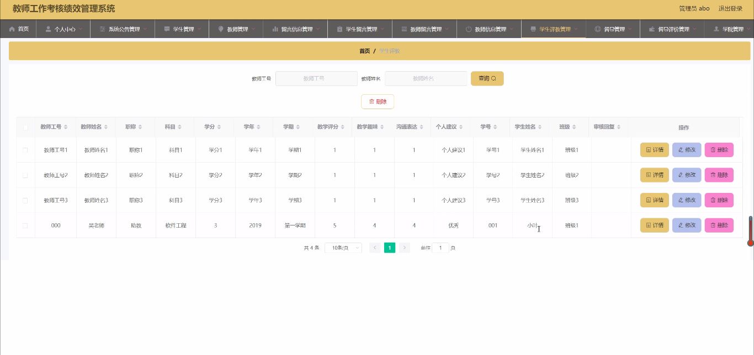The width and height of the screenshot is (754, 355).
Task: Check the row checkbox for 教师工号2
Action: [x=25, y=175]
